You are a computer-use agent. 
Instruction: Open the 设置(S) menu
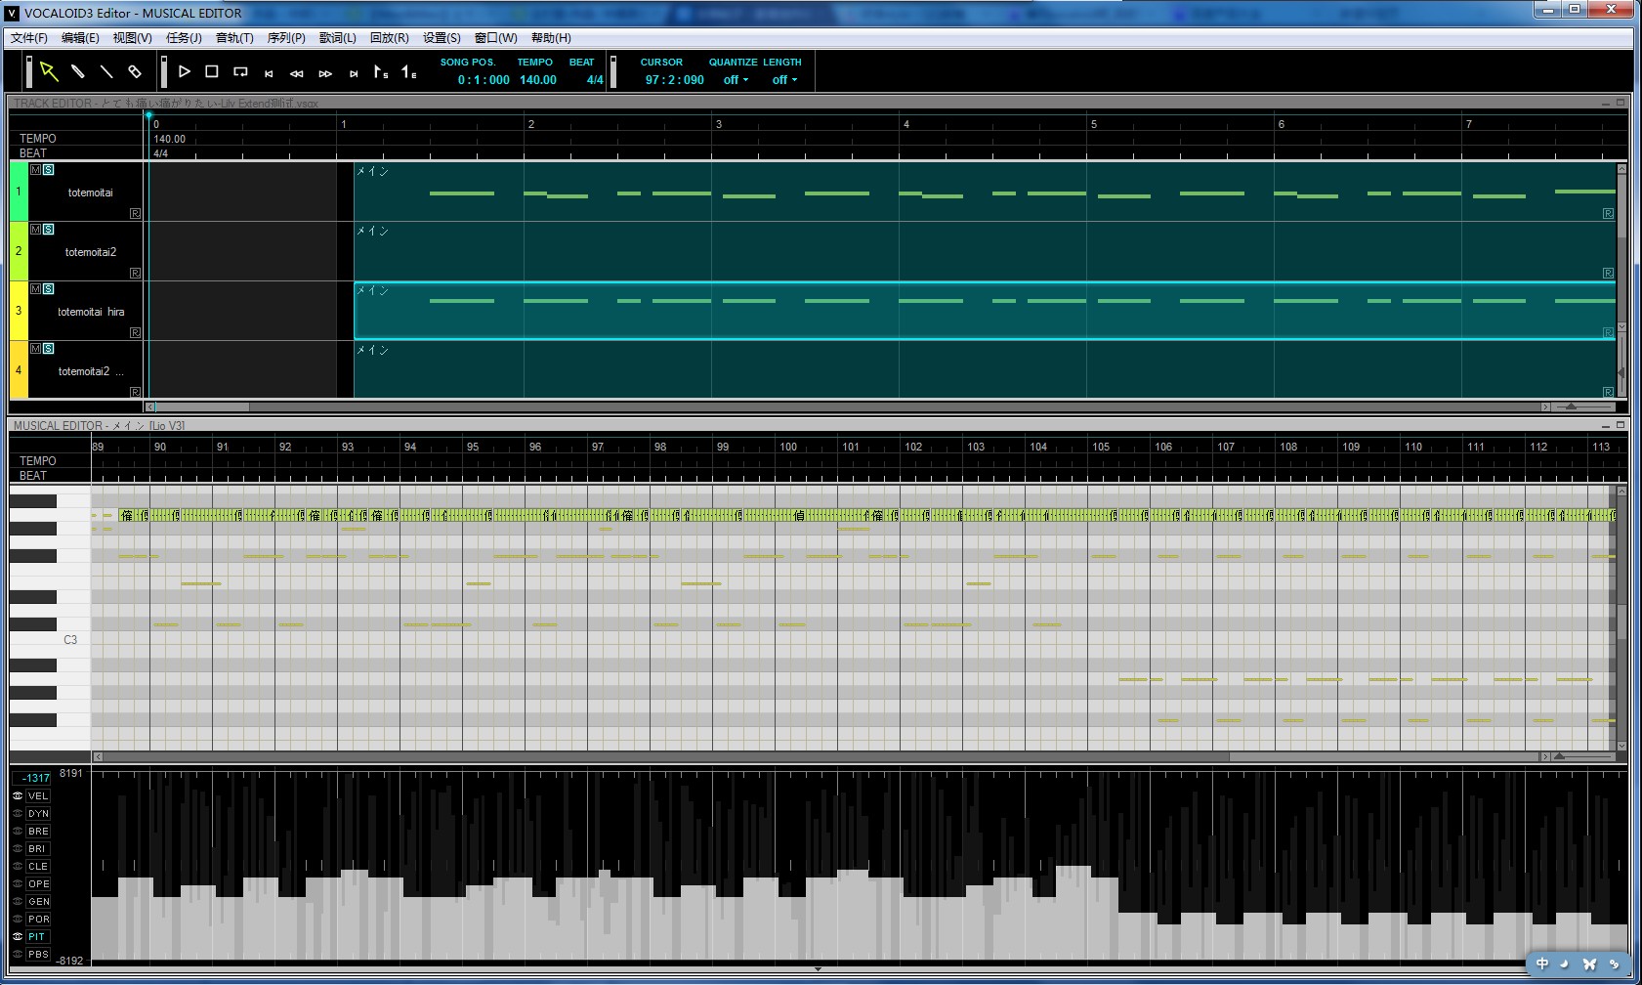tap(442, 38)
